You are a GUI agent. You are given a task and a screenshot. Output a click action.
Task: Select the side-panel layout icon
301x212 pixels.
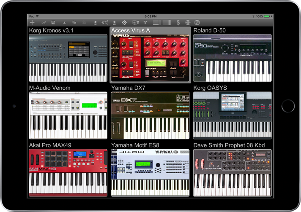coord(167,23)
